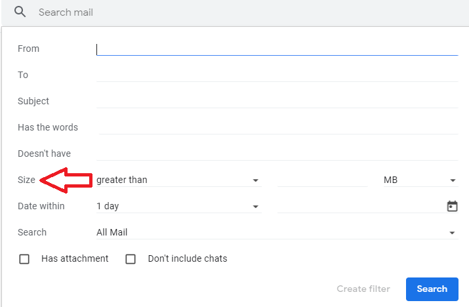This screenshot has height=307, width=469.
Task: Enable the Has attachment checkbox
Action: 24,259
